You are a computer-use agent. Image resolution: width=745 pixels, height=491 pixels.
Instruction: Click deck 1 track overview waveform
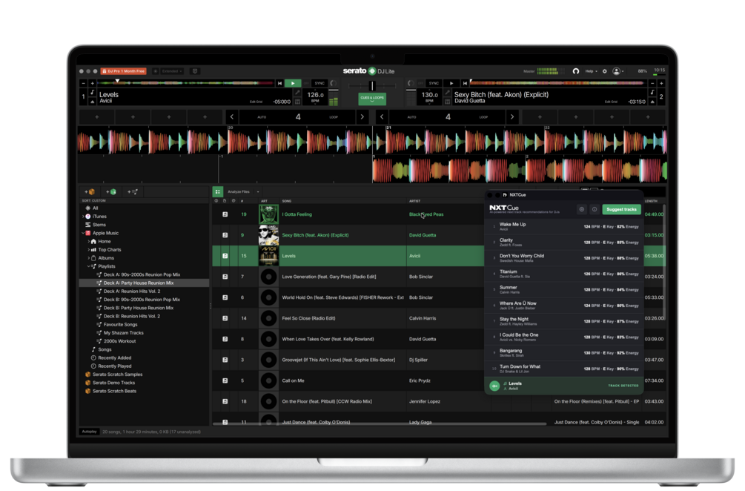[185, 83]
